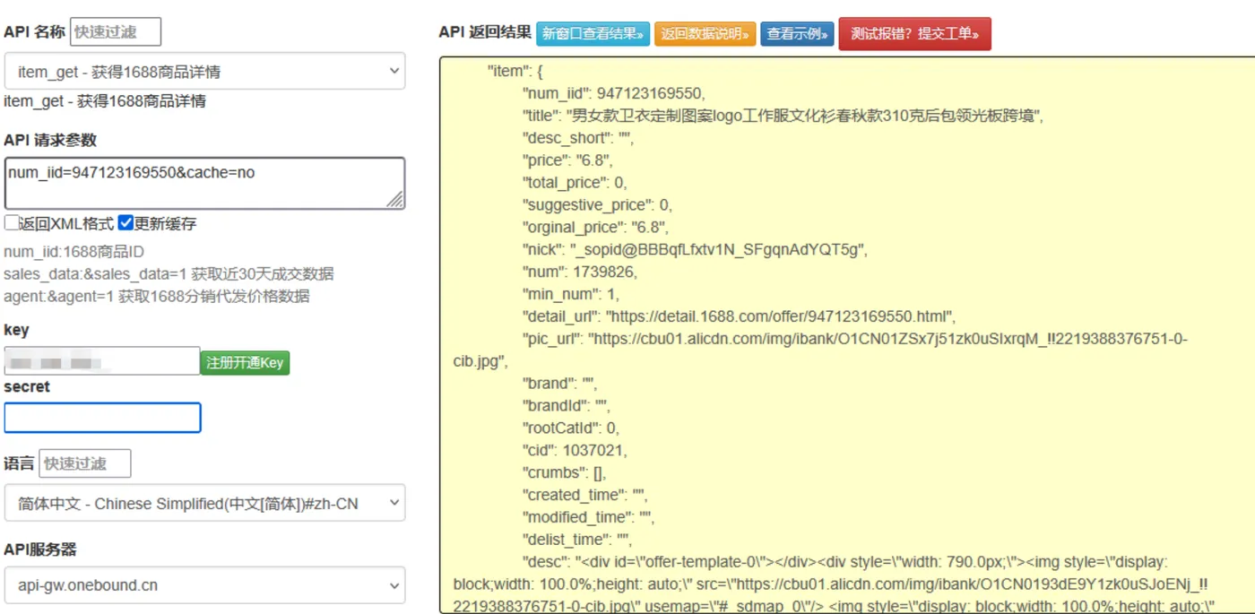Click the API服务器 label
The image size is (1255, 614).
pos(39,549)
